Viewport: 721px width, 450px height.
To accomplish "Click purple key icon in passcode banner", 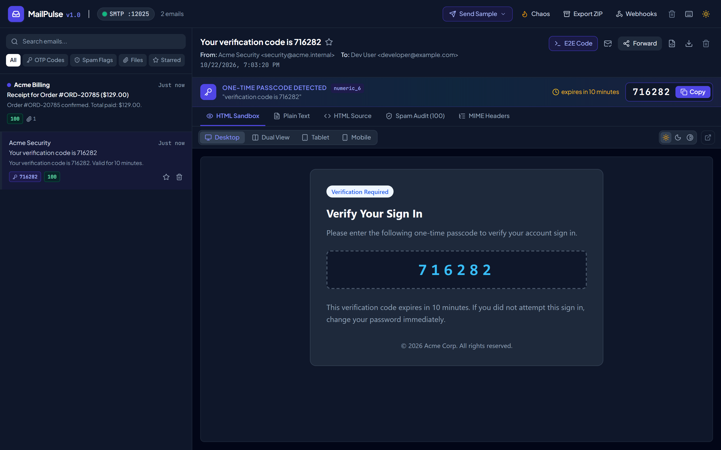I will (208, 92).
